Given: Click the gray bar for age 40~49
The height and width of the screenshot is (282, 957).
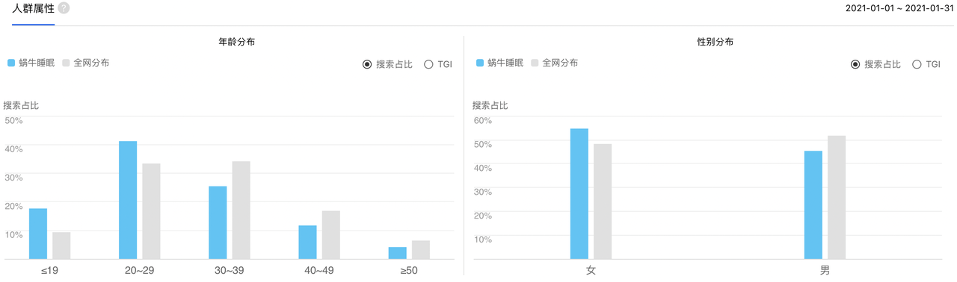Looking at the screenshot, I should click(x=330, y=235).
